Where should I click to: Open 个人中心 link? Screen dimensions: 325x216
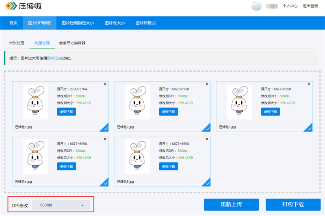[290, 6]
